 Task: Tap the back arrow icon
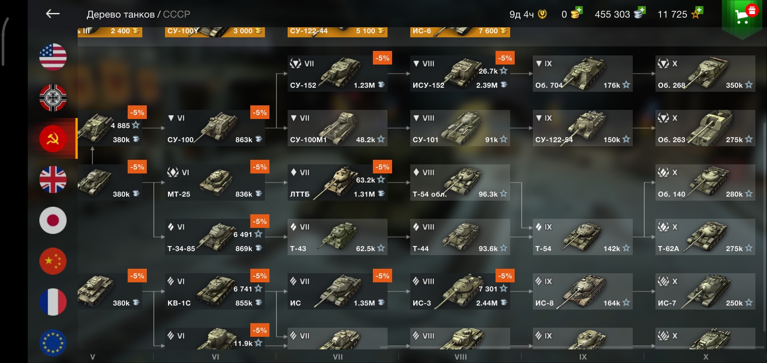pos(53,14)
